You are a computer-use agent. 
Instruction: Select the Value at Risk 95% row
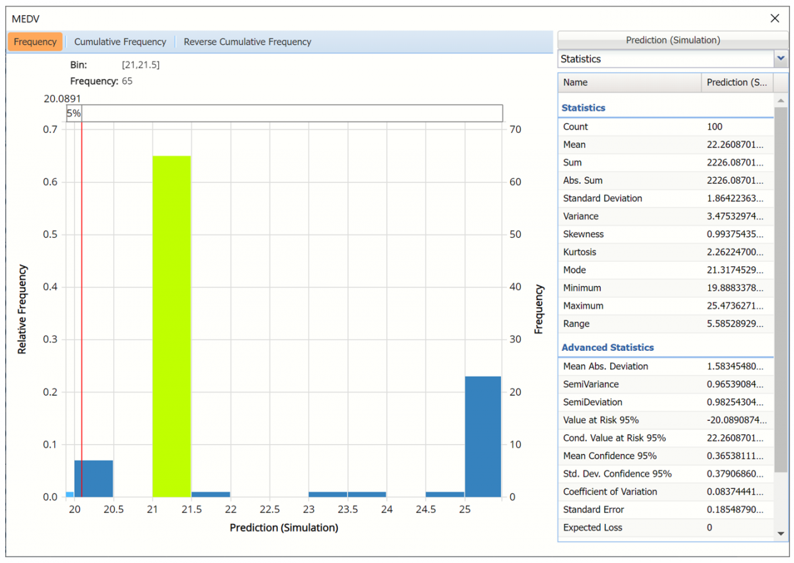(x=665, y=420)
